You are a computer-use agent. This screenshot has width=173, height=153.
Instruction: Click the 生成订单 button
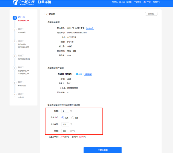[103, 150]
